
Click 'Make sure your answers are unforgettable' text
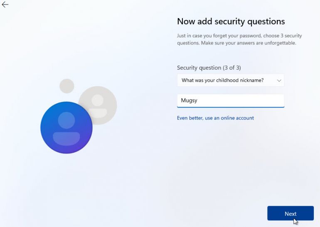[x=249, y=43]
